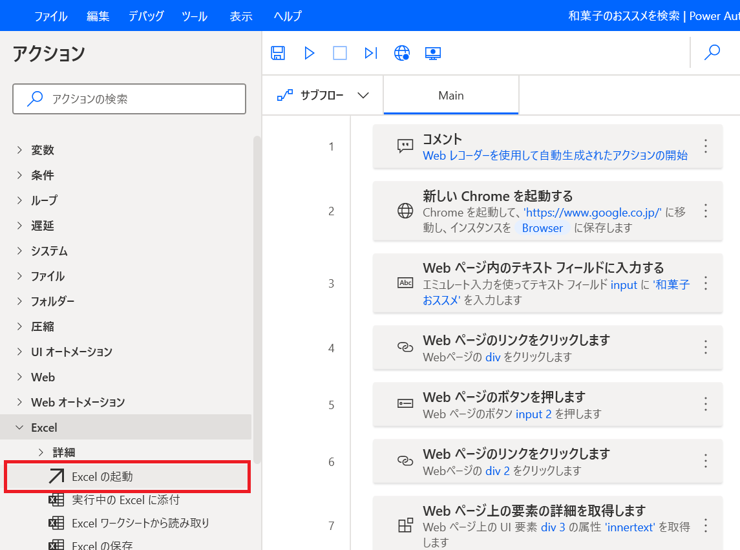Run next action with the step icon

tap(371, 53)
